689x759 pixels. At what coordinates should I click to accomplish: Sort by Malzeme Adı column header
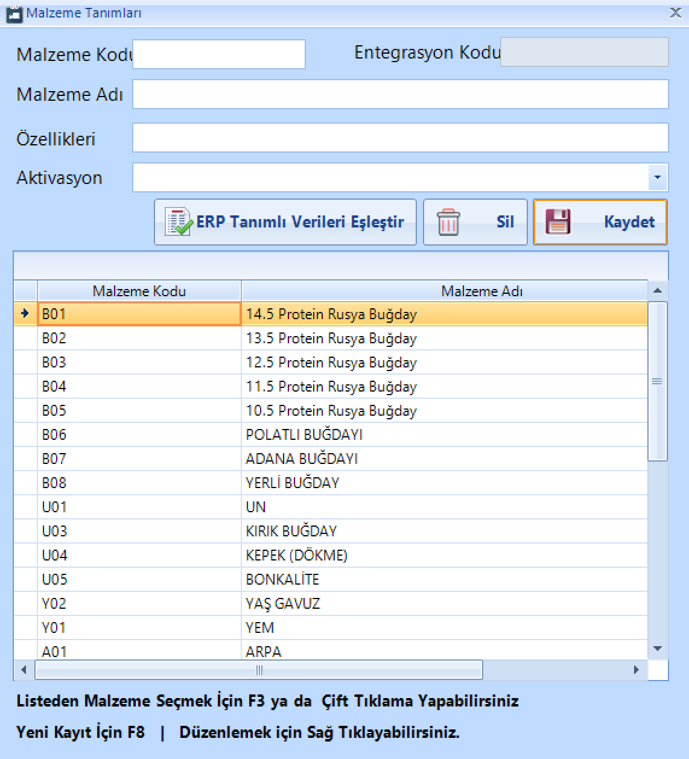(481, 291)
